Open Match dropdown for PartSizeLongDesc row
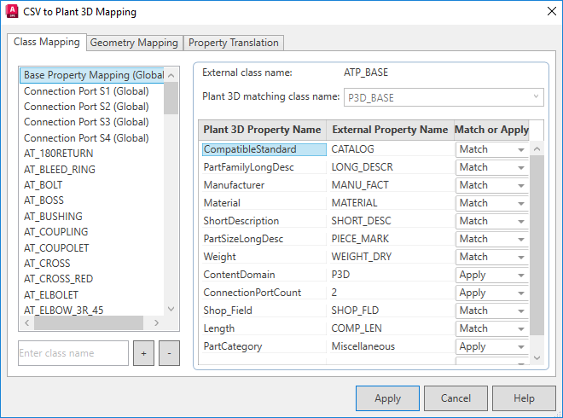 (492, 239)
